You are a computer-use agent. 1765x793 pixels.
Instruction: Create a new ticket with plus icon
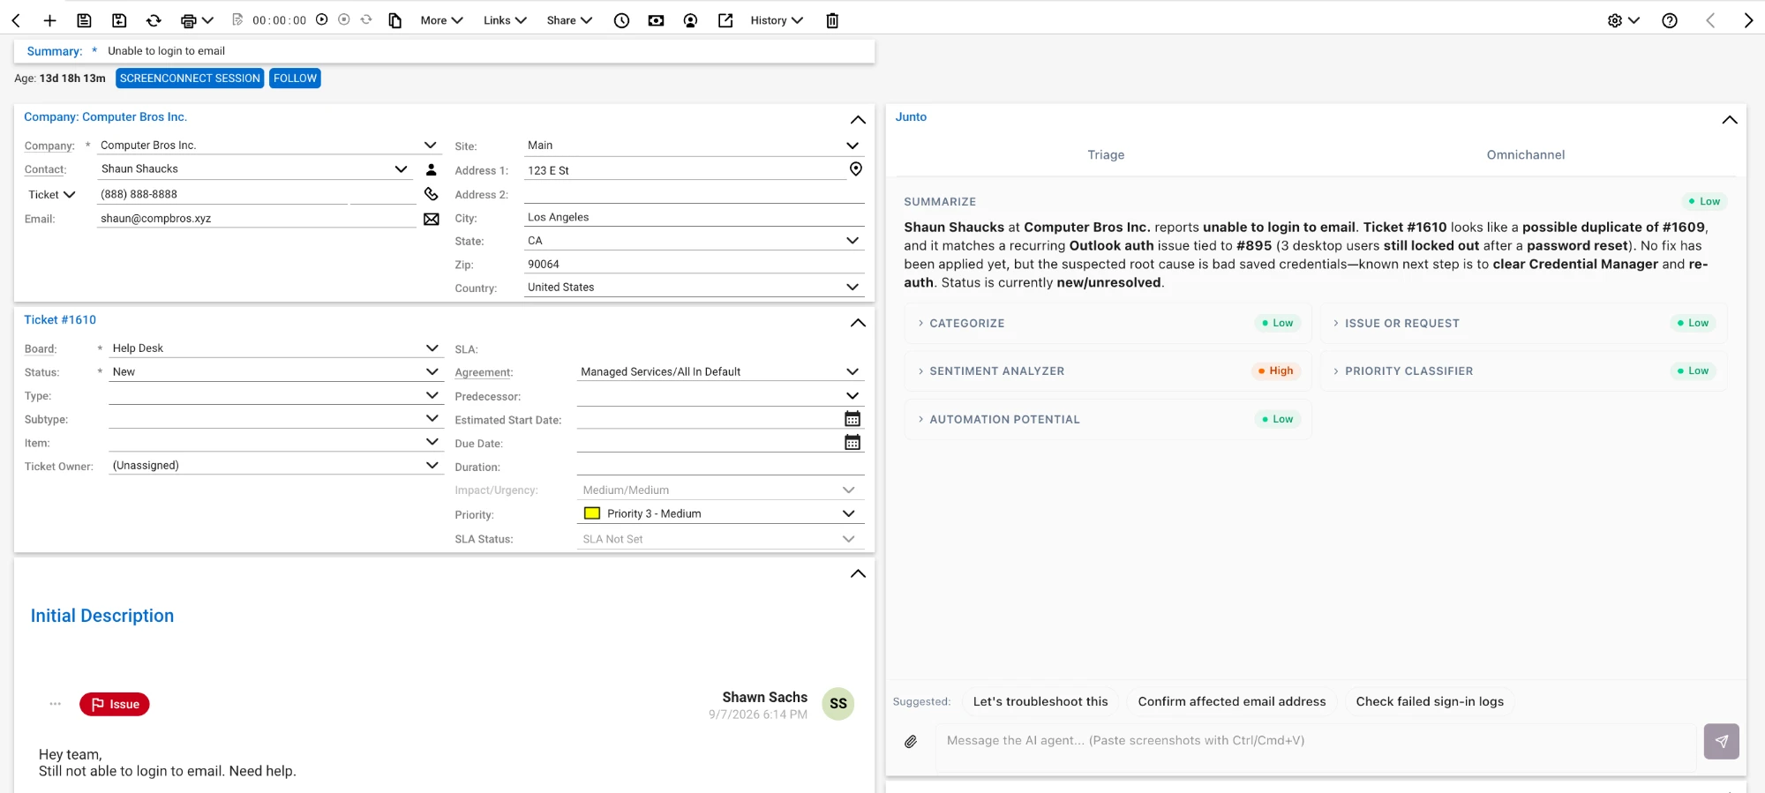[49, 20]
